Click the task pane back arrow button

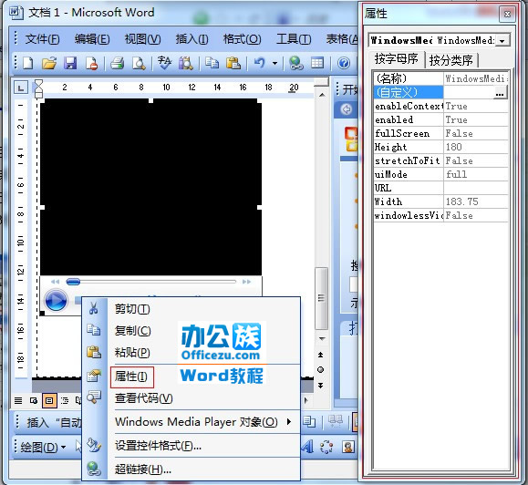(347, 109)
